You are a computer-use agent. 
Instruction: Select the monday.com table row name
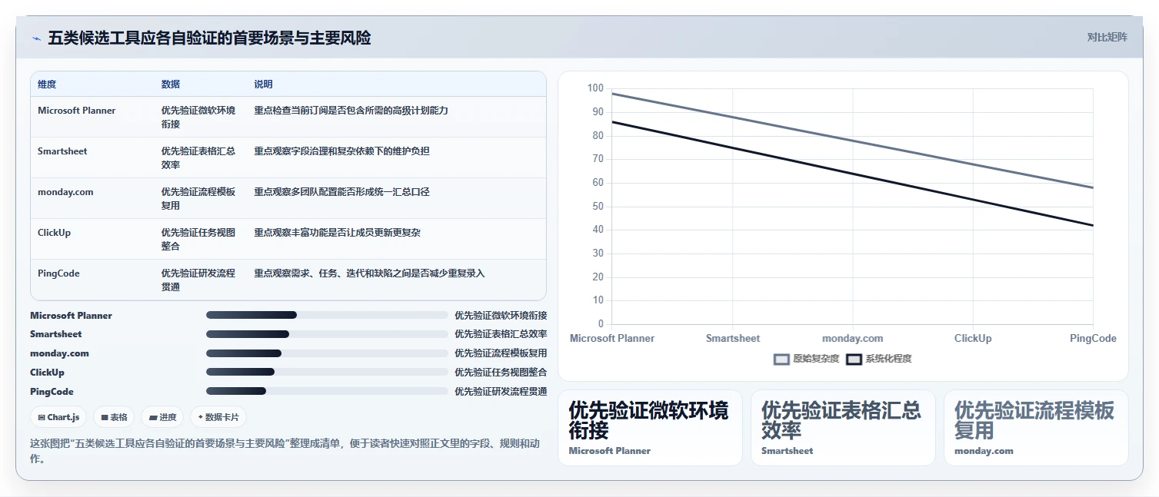point(65,192)
